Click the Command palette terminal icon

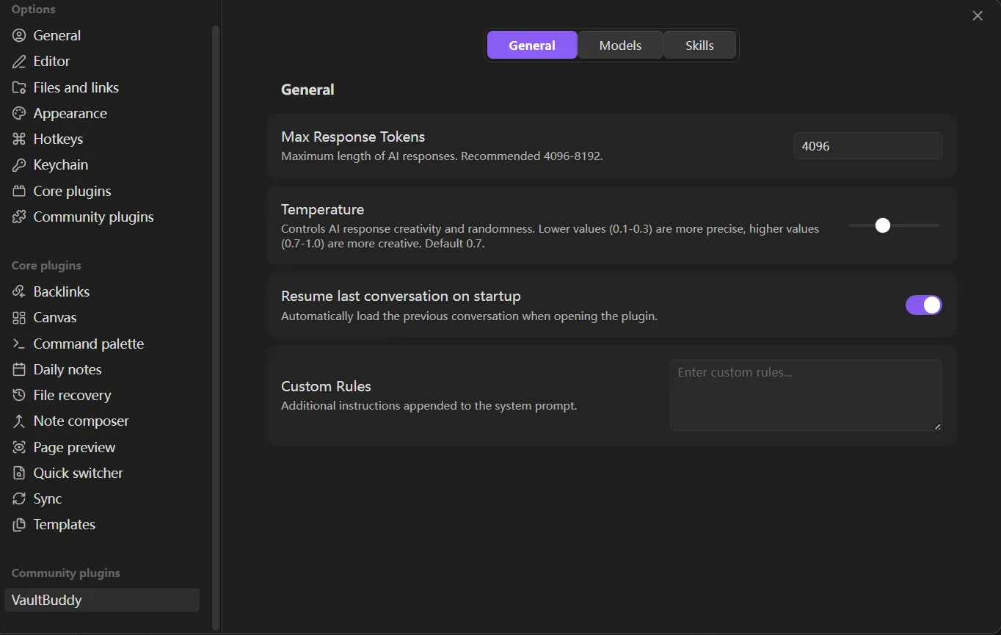point(19,344)
